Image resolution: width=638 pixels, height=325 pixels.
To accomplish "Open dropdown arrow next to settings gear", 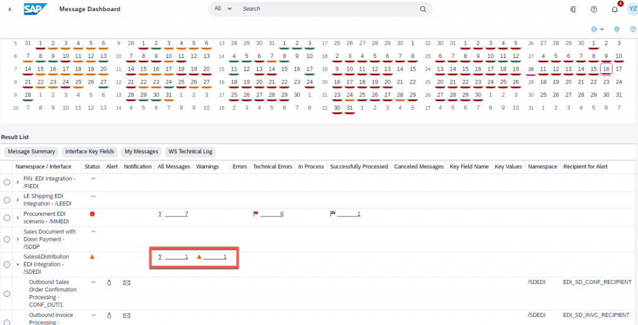I will 602,29.
